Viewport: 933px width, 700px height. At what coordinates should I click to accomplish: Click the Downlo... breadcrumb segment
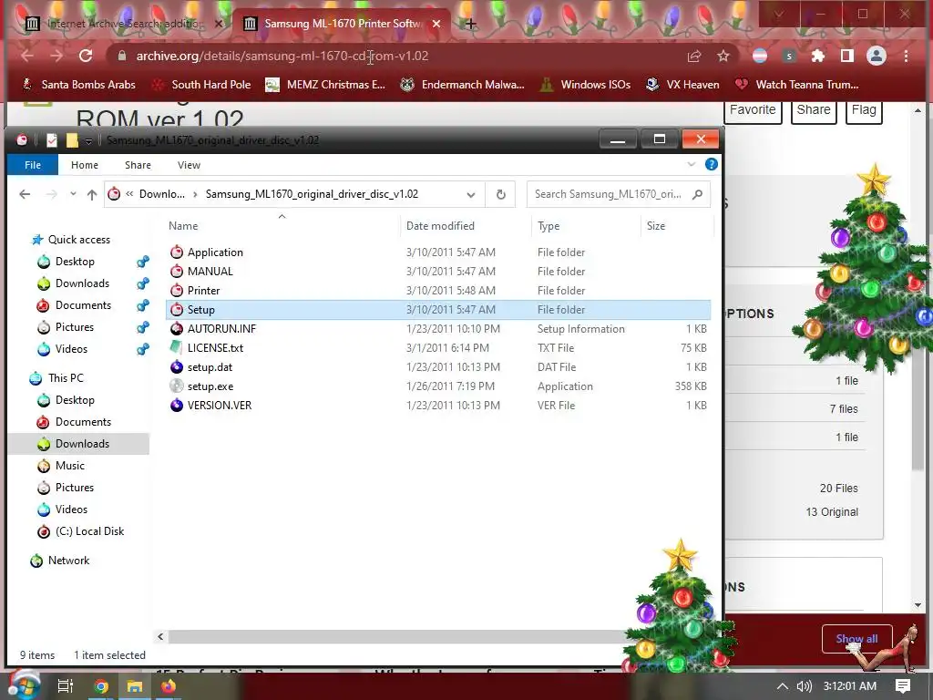pyautogui.click(x=162, y=194)
